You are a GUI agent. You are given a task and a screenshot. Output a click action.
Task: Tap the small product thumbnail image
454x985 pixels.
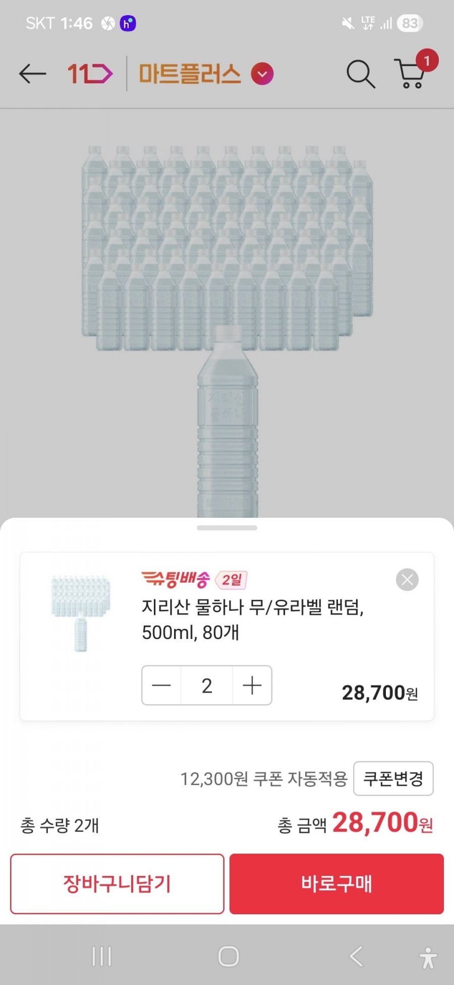point(81,612)
